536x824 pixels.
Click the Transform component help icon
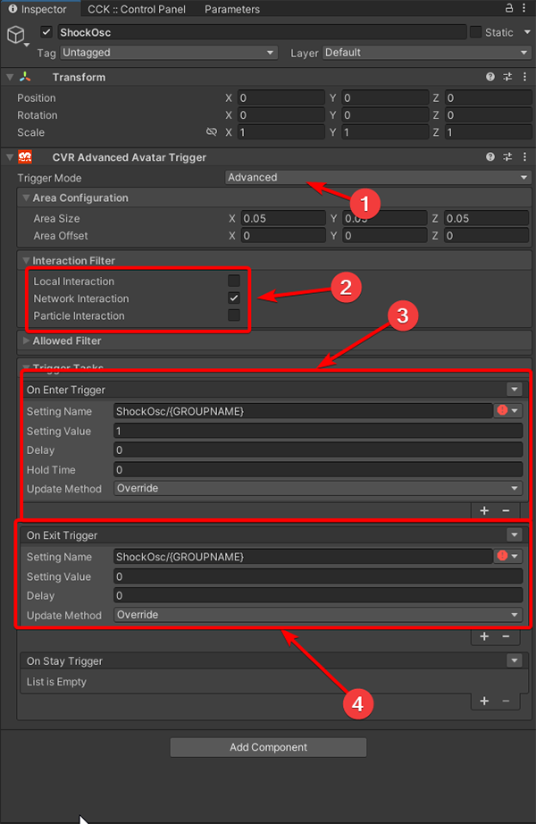point(490,78)
